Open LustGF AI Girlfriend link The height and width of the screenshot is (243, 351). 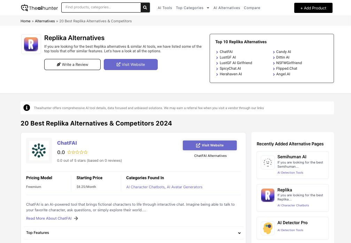click(x=236, y=63)
